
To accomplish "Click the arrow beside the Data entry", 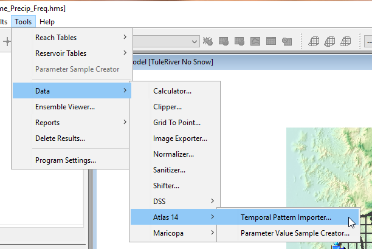I will point(125,90).
